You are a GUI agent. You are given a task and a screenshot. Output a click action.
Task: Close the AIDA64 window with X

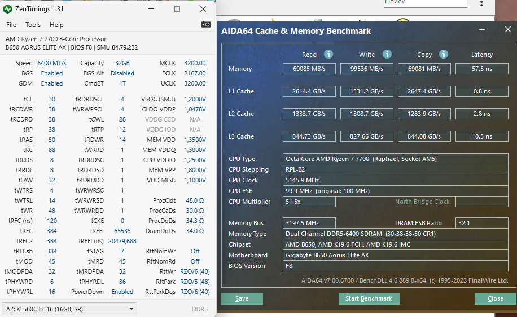point(508,30)
